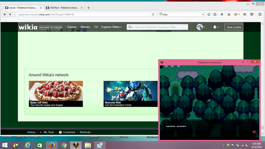265x149 pixels.
Task: Submit the Wikia search arrow button
Action: point(185,27)
